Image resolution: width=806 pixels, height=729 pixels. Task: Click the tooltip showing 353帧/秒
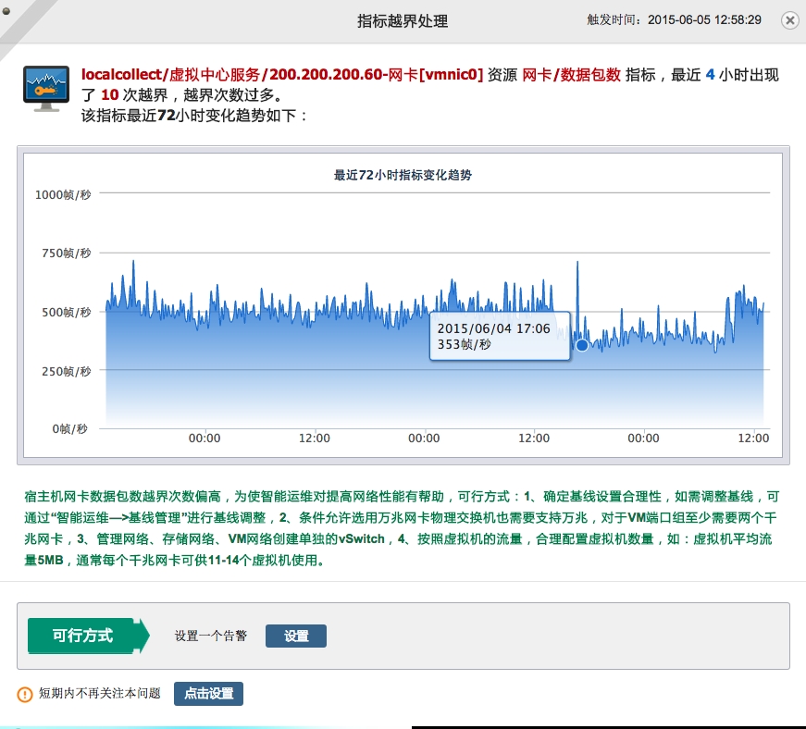(500, 337)
